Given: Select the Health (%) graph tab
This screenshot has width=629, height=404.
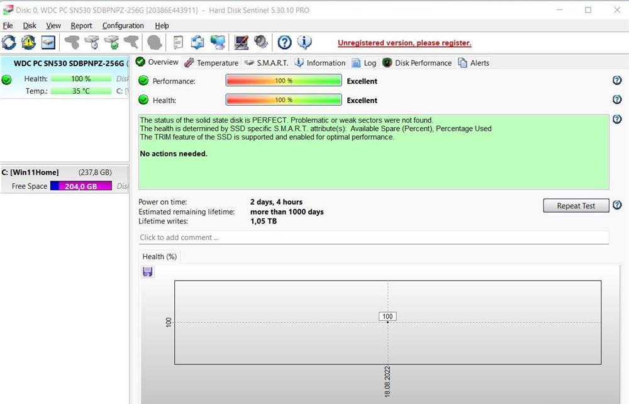Looking at the screenshot, I should [160, 257].
